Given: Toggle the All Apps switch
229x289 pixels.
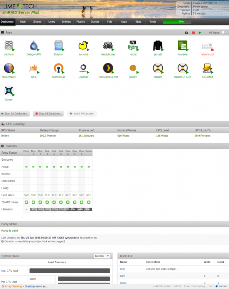Looking at the screenshot, I should [224, 32].
